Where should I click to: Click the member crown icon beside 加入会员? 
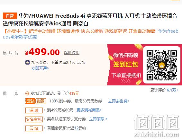point(28,63)
